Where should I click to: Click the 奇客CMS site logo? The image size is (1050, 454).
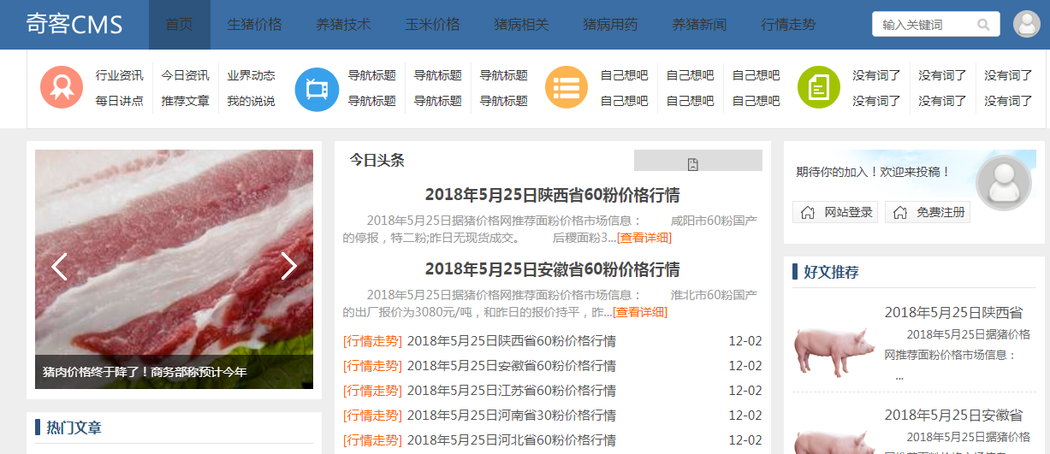click(x=74, y=25)
